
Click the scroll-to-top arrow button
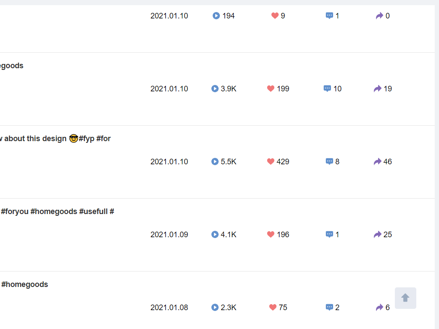coord(405,298)
